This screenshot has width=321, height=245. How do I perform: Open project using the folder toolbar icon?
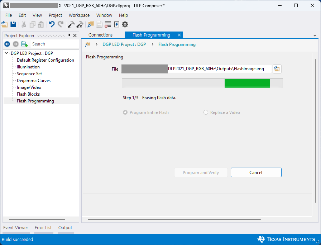(x=5, y=25)
